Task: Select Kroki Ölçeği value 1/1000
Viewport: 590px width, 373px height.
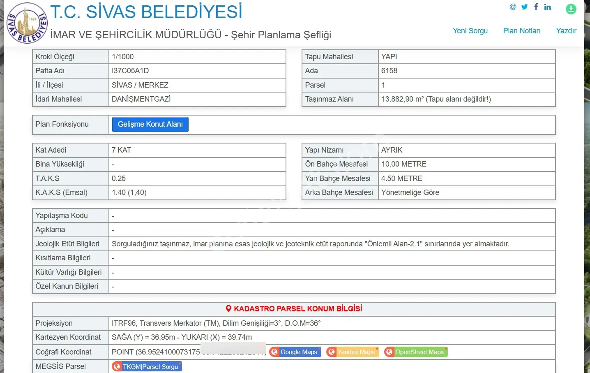Action: click(x=122, y=57)
